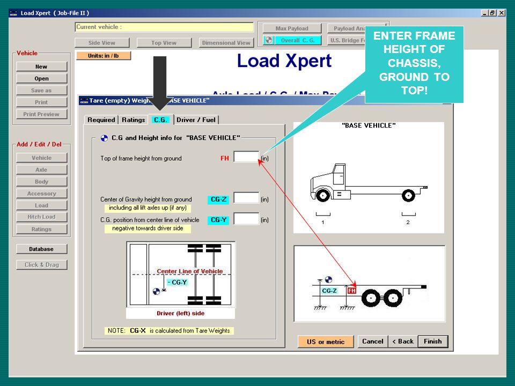Click the CG-Z label in the trailer diagram
The height and width of the screenshot is (386, 515).
(x=329, y=291)
